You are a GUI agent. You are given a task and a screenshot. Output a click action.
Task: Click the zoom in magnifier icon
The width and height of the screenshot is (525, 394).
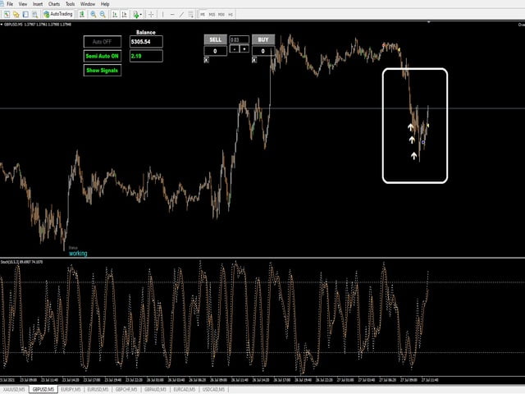coord(93,14)
